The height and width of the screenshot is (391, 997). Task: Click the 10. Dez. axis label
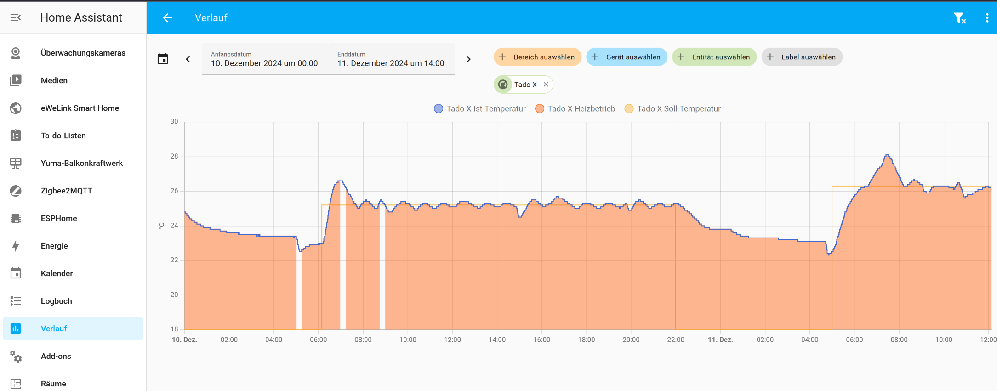184,340
